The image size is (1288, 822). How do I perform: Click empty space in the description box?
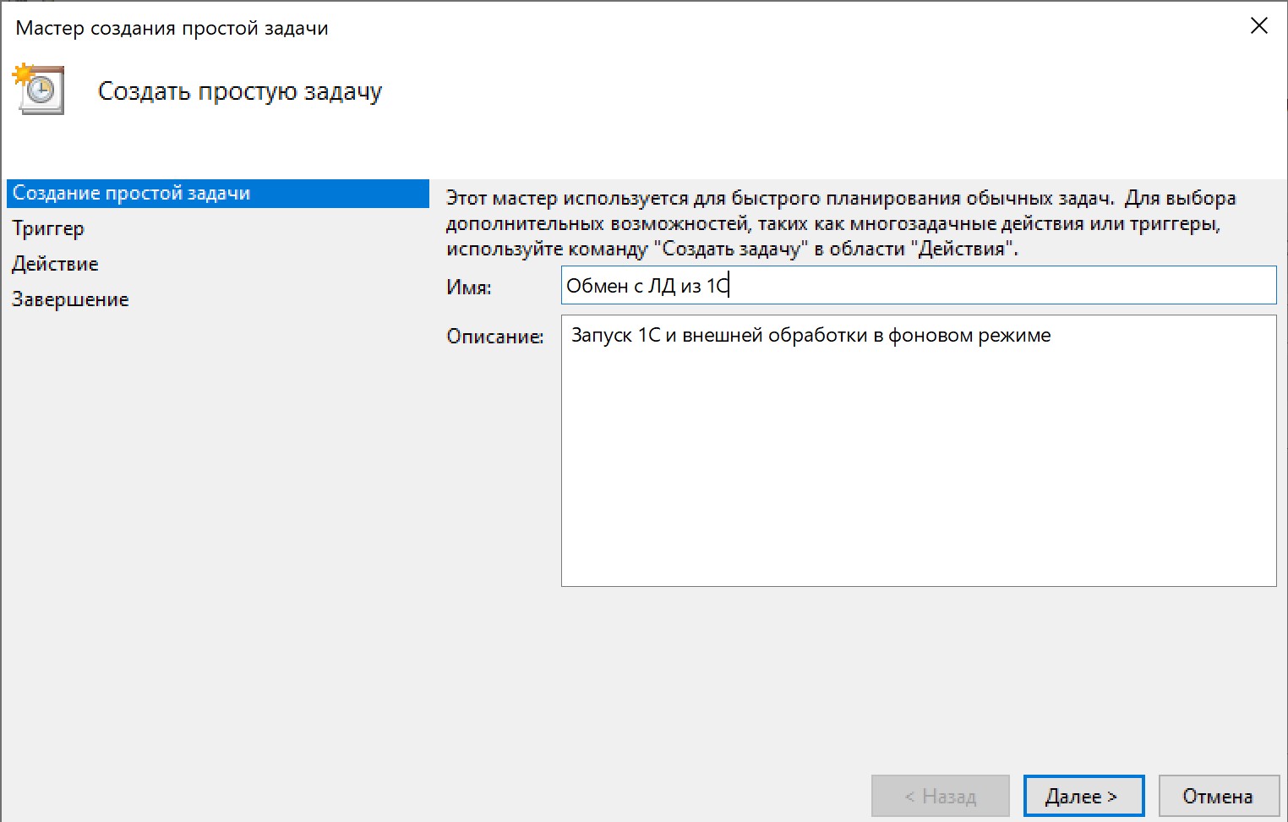coord(918,474)
